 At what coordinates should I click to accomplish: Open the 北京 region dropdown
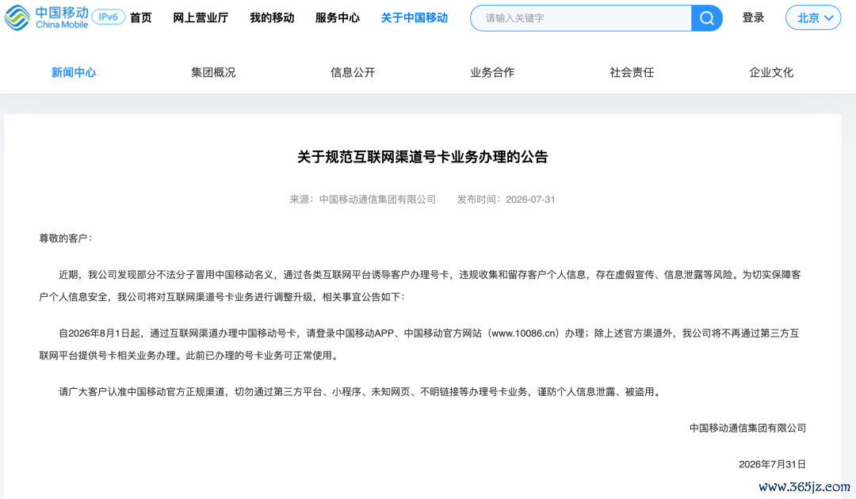813,18
